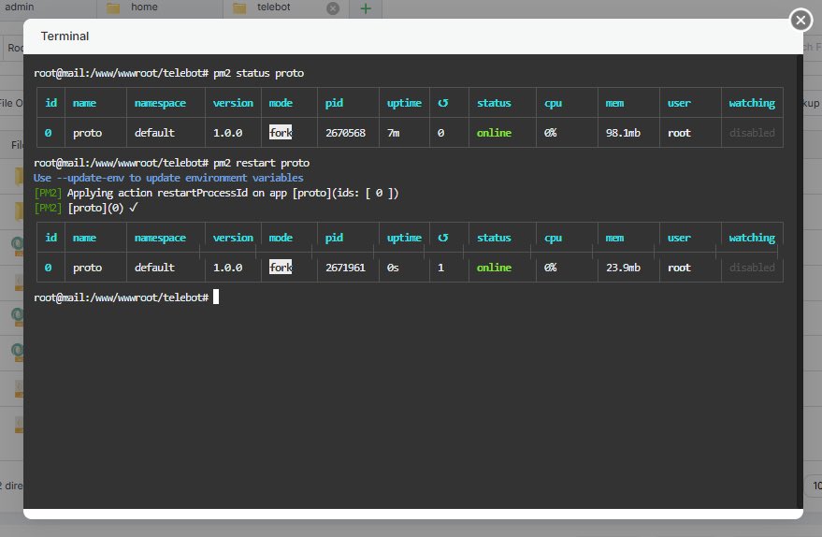Viewport: 822px width, 537px height.
Task: Click 'default' namespace in first table
Action: pos(154,133)
